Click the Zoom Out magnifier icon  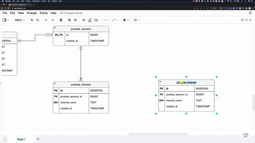pos(38,20)
